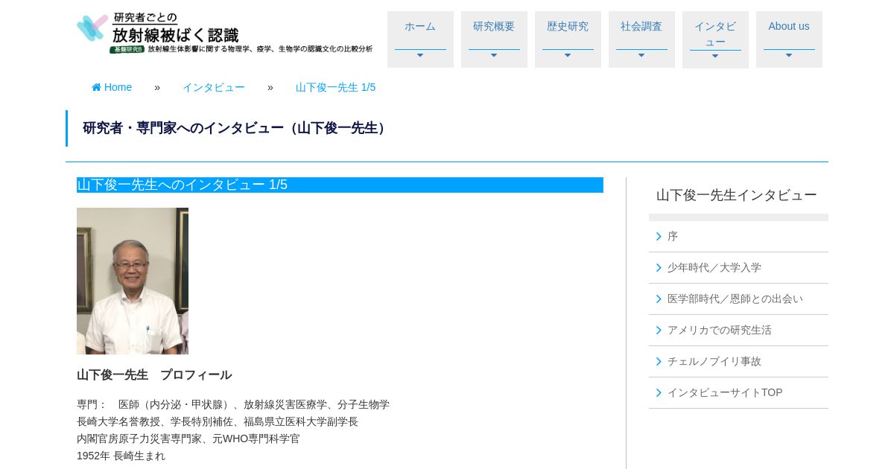Open インタビュー breadcrumb link

click(x=214, y=87)
